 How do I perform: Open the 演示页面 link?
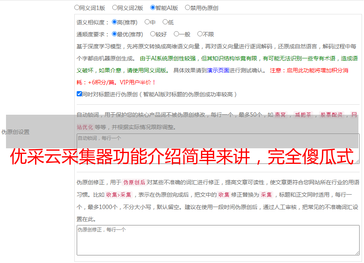218,70
